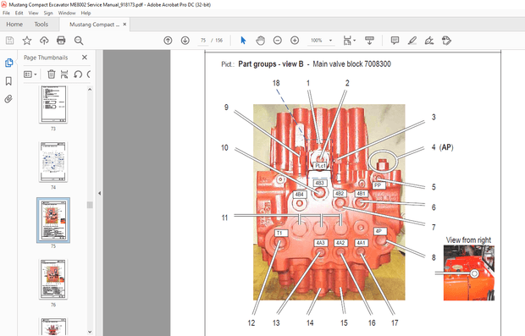525x336 pixels.
Task: Open Page Thumbnails panel icon
Action: click(8, 63)
